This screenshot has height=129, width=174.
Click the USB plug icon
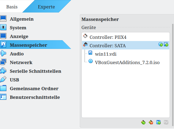point(3,80)
